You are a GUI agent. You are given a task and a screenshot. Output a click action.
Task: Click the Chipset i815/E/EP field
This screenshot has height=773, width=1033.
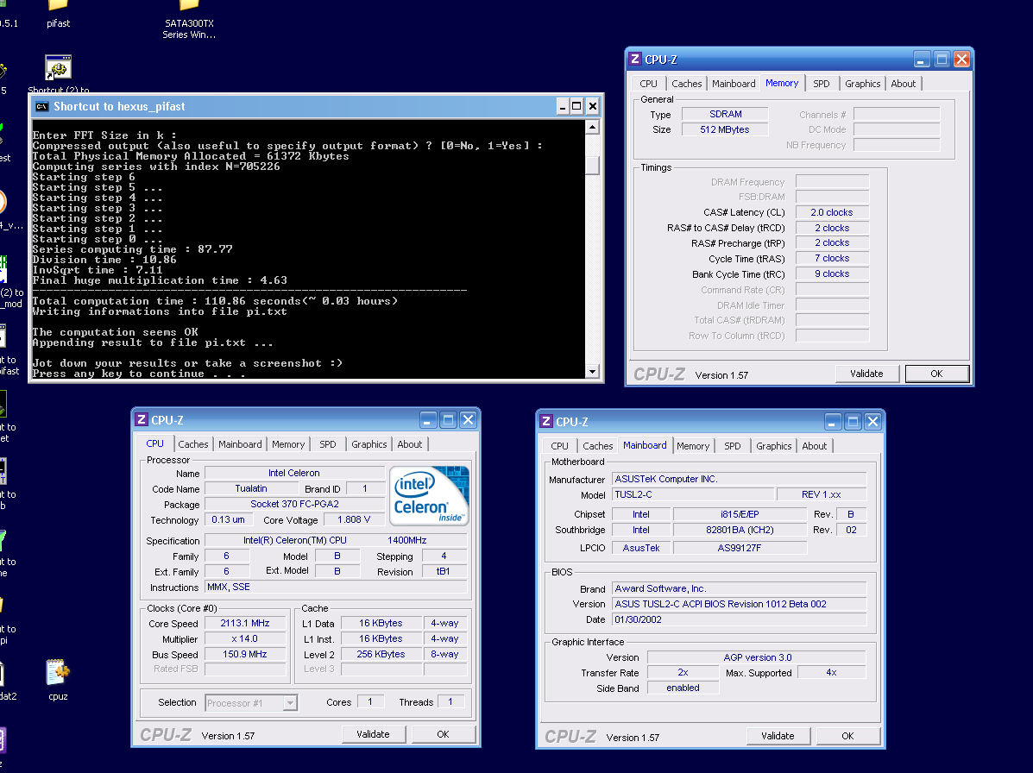[740, 514]
